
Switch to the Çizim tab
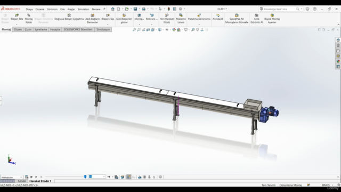[x=28, y=29]
